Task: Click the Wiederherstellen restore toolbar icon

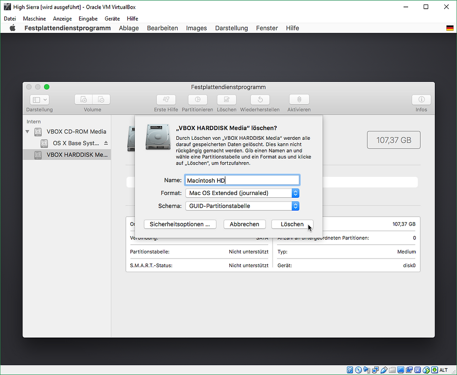Action: (x=260, y=100)
